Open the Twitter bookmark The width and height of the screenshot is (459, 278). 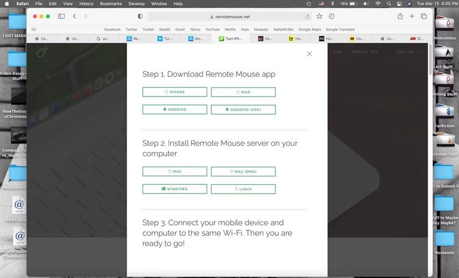point(131,29)
